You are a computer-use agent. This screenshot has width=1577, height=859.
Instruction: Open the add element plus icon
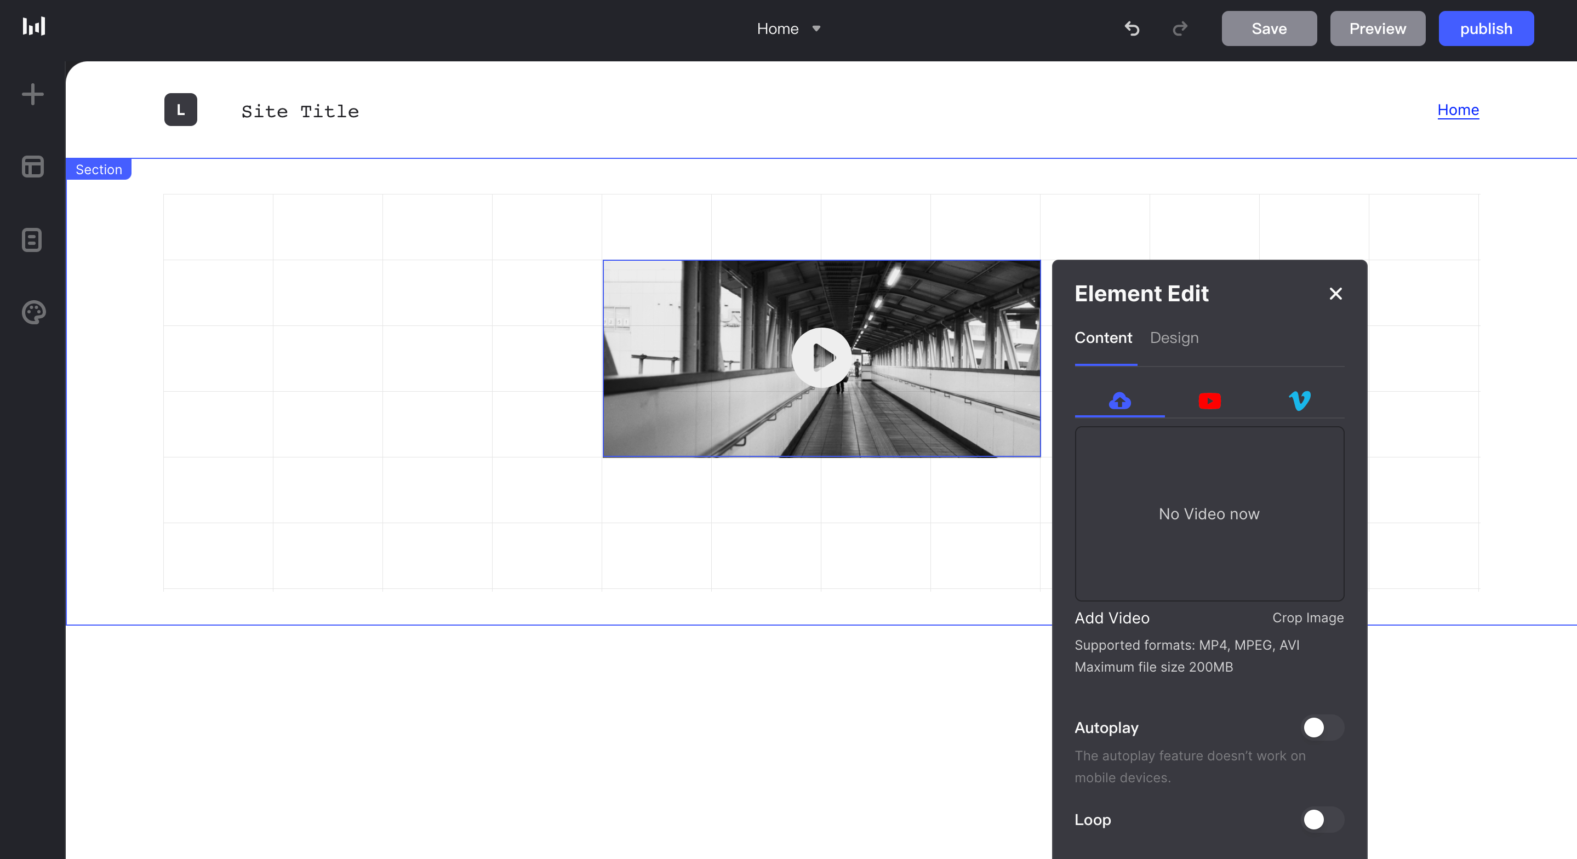(x=32, y=94)
